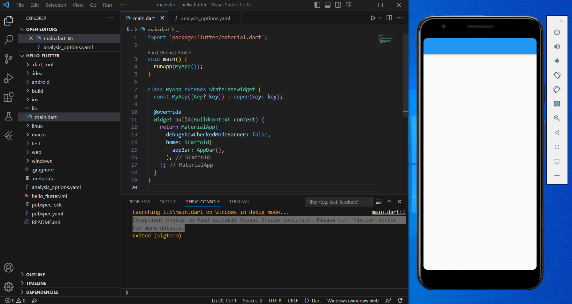Click the Profile CodeLens above main()
Screen dimensions: 572x304
pos(184,53)
